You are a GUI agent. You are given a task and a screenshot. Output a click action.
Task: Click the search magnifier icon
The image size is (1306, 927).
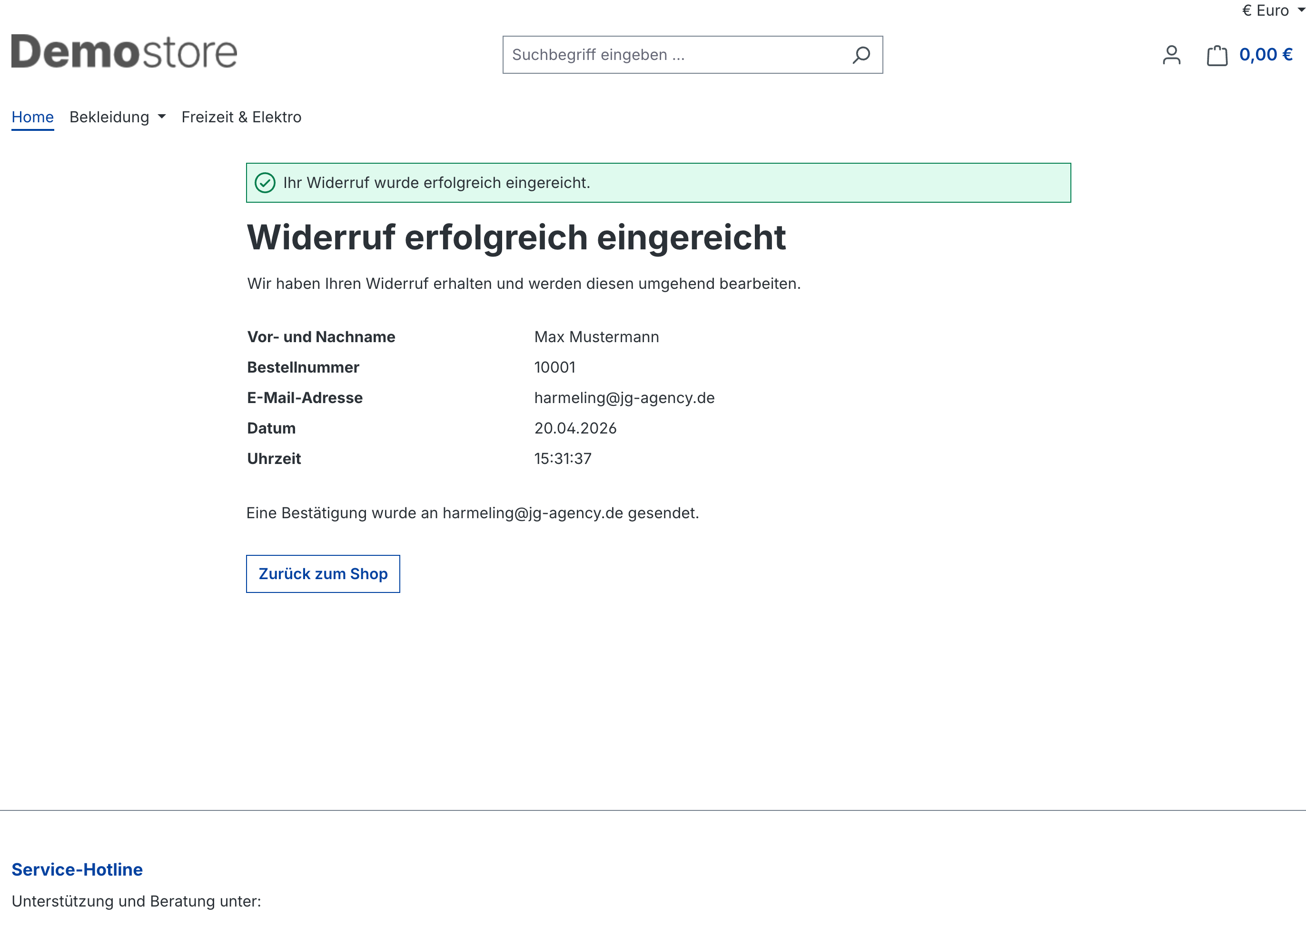tap(861, 55)
